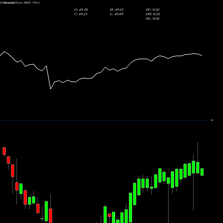Select the last green candle on the right

coord(202,172)
